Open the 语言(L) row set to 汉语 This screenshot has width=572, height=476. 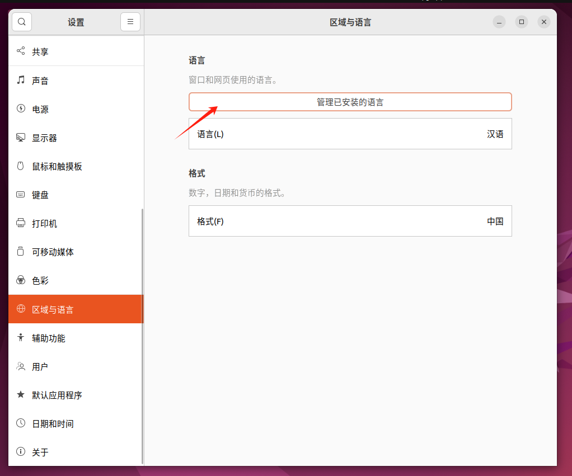tap(350, 134)
